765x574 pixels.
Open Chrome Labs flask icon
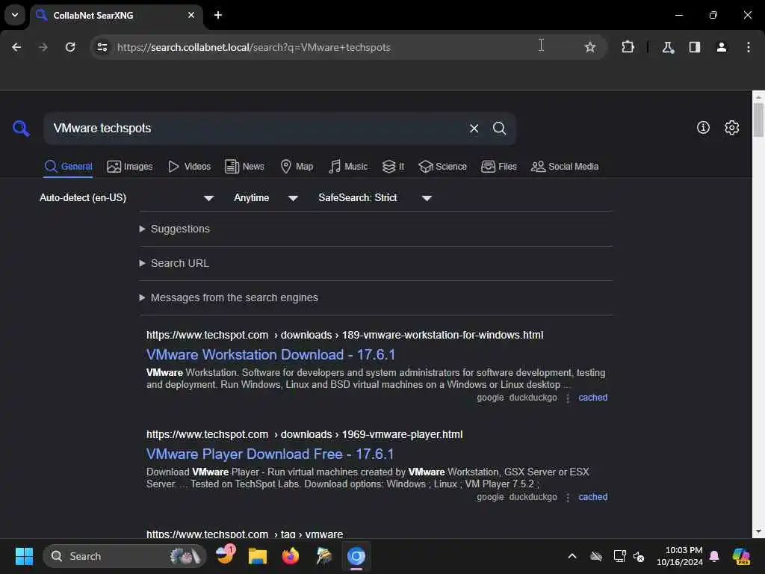pos(668,47)
